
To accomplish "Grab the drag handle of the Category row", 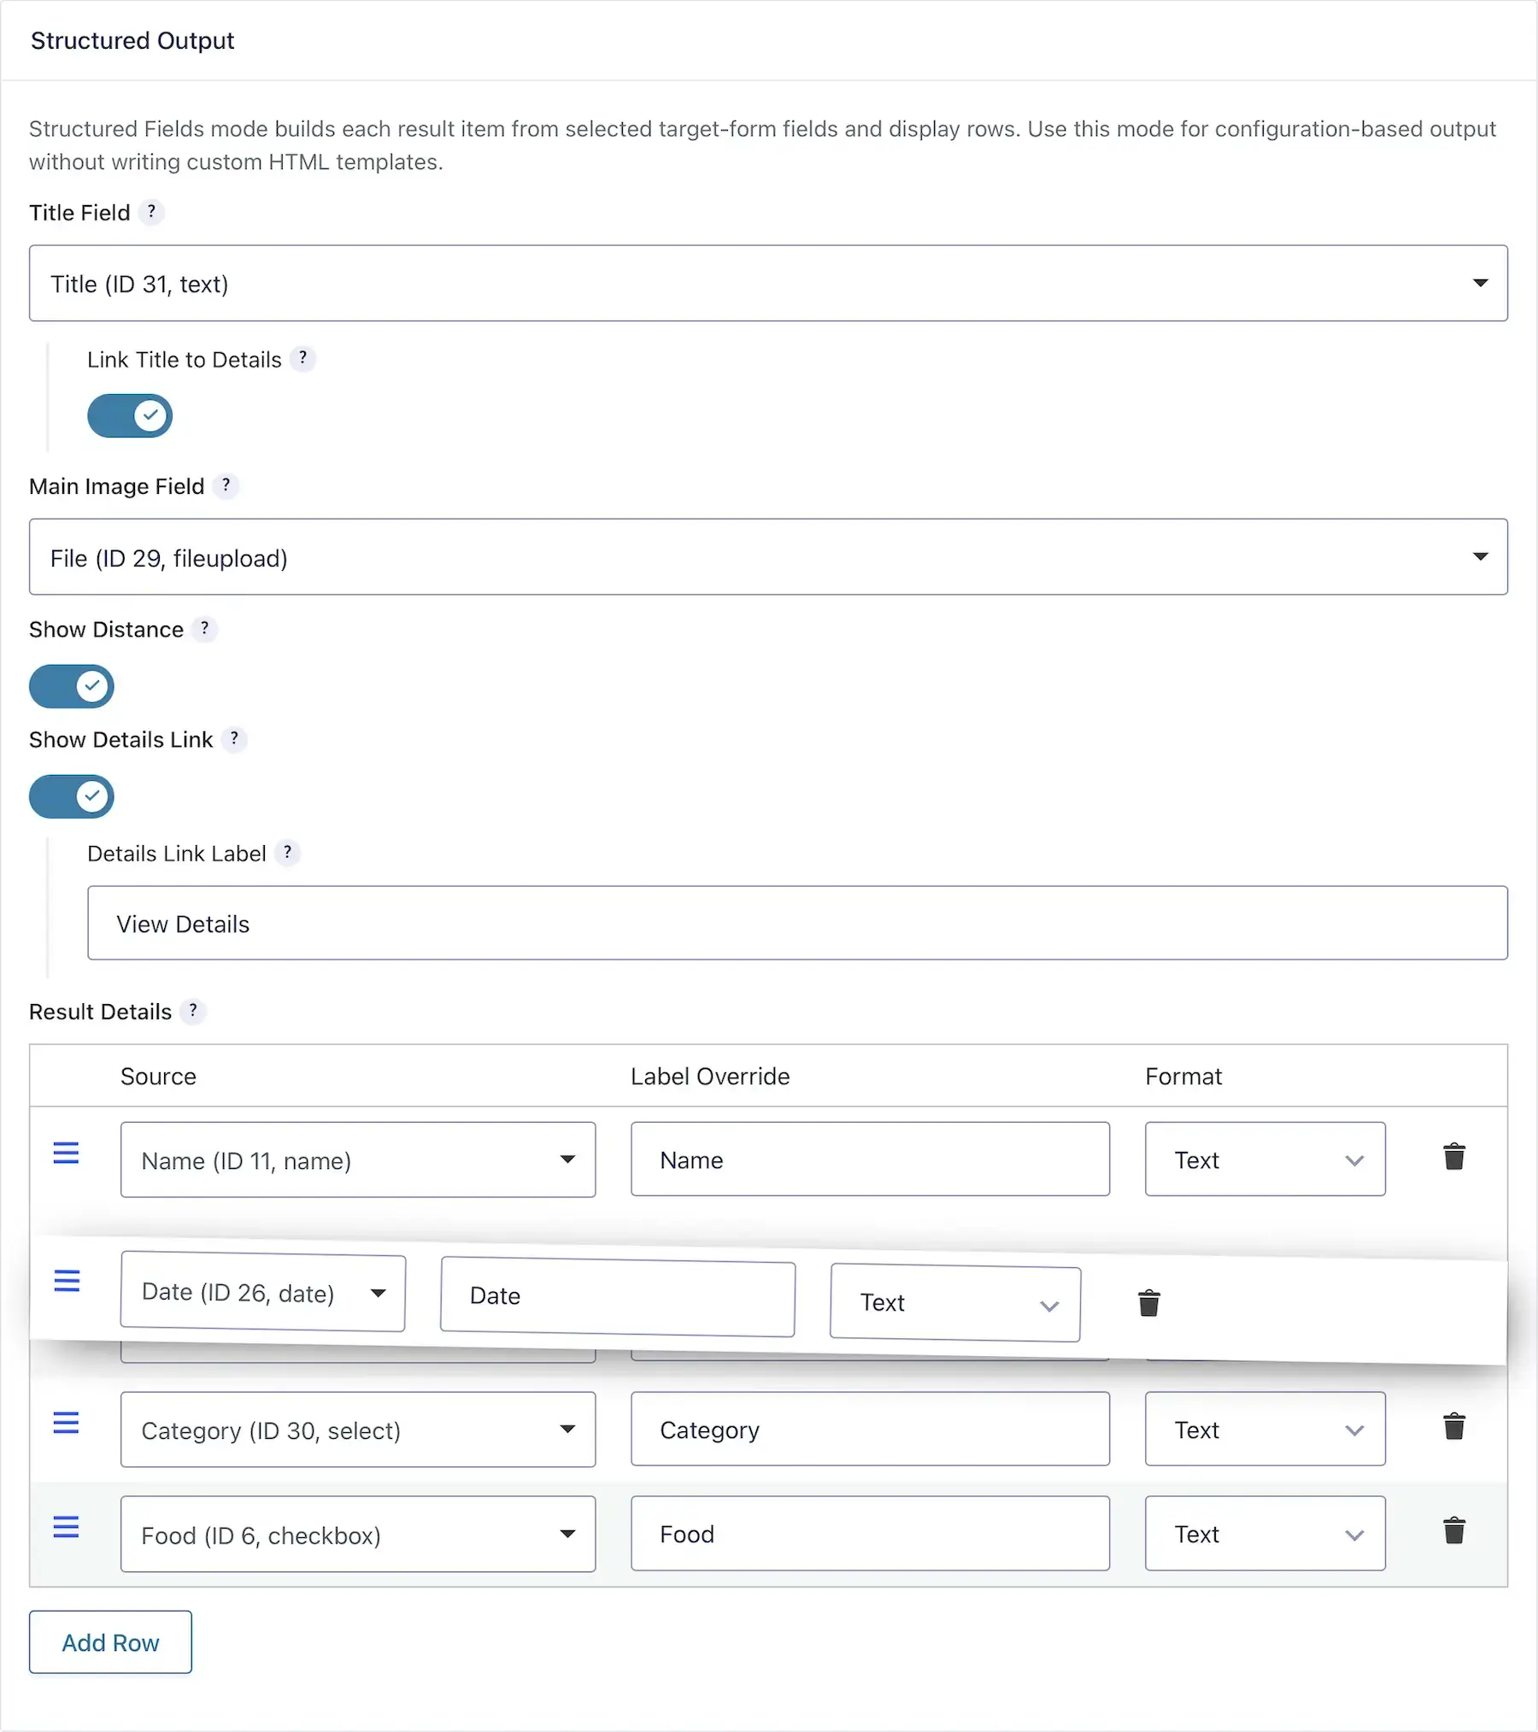I will coord(66,1423).
